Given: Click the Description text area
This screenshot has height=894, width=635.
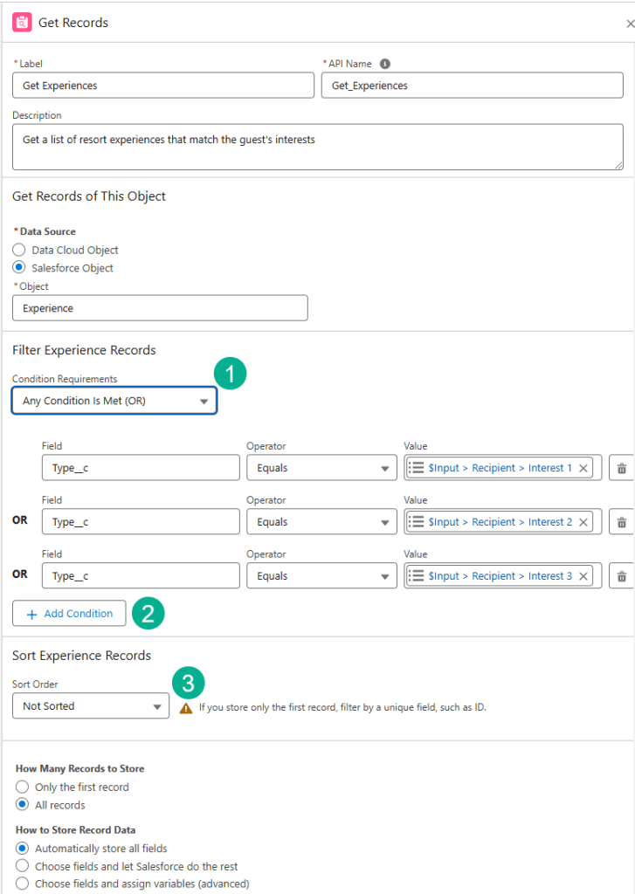Looking at the screenshot, I should 317,147.
